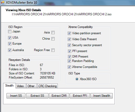Image resolution: width=135 pixels, height=112 pixels.
Task: Click the Folders in ISO value 3
Action: tap(41, 69)
